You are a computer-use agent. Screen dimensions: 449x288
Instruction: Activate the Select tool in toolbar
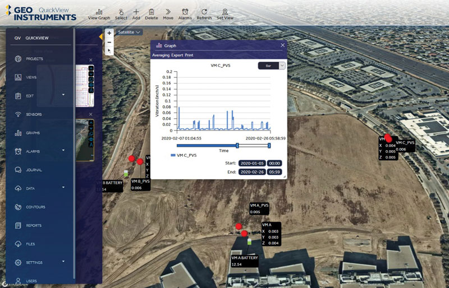(121, 14)
